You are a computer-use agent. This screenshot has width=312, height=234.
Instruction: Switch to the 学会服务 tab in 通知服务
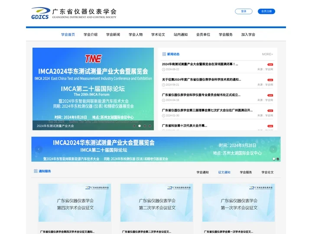tap(246, 172)
